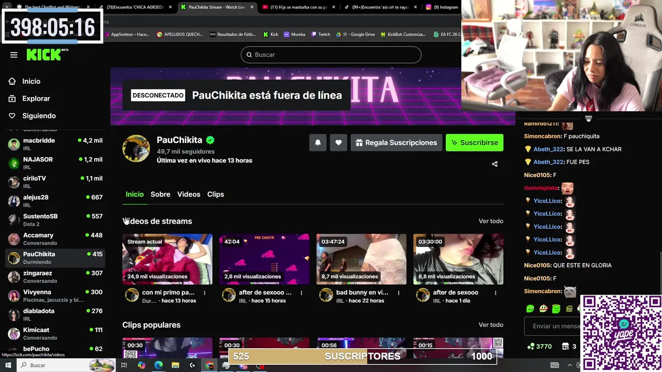Viewport: 662px width, 372px height.
Task: Click the first green smiling emote
Action: pyautogui.click(x=530, y=309)
